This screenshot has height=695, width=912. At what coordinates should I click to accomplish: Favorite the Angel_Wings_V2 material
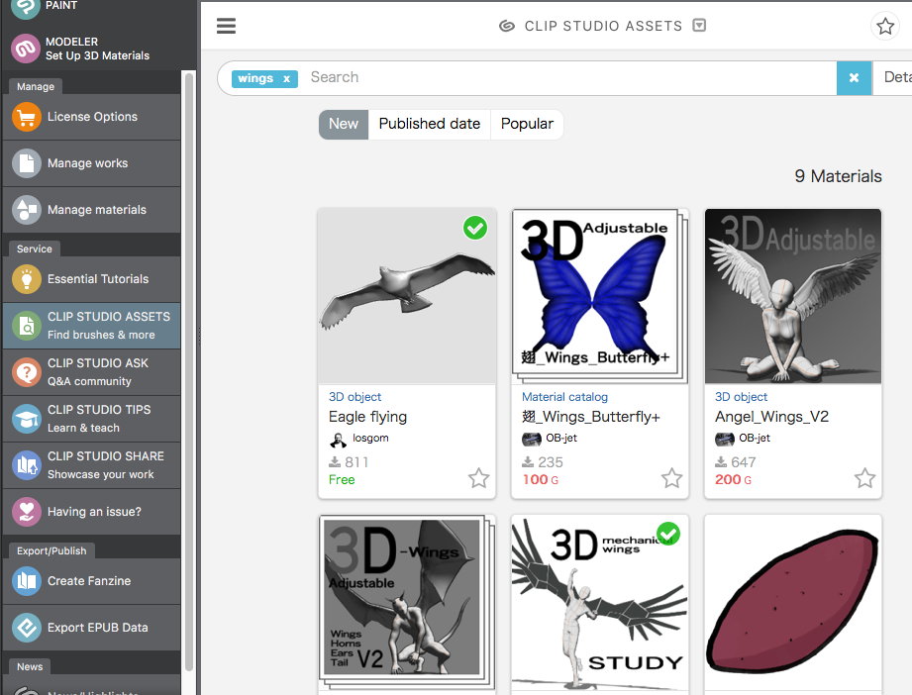pos(864,478)
